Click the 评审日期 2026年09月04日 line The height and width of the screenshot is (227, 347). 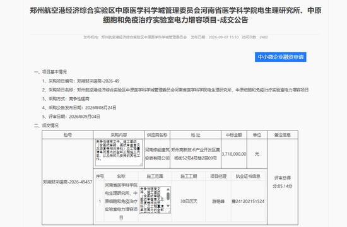[x=71, y=117]
